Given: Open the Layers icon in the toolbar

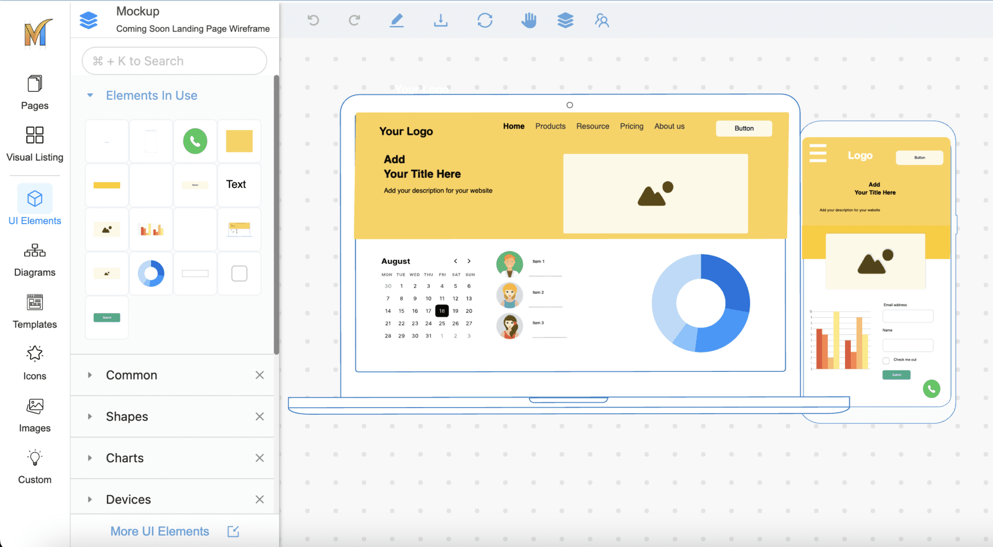Looking at the screenshot, I should (565, 21).
